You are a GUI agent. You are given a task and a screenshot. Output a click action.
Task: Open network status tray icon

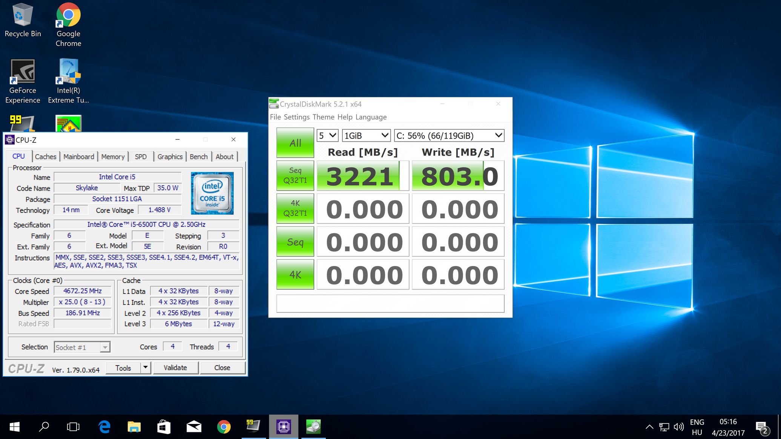[664, 427]
